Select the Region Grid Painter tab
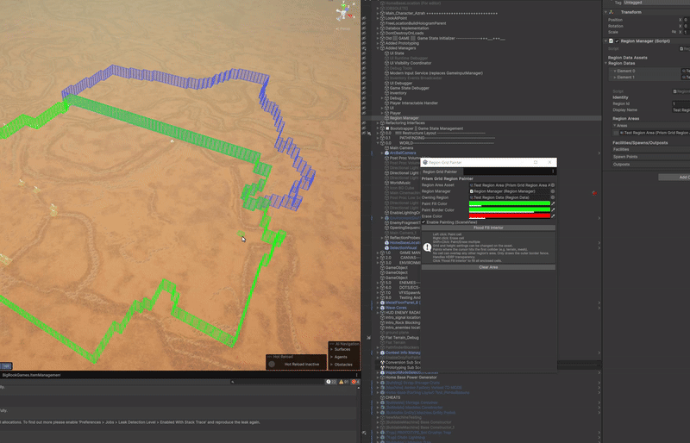Viewport: 690px width, 443px height. pyautogui.click(x=440, y=172)
